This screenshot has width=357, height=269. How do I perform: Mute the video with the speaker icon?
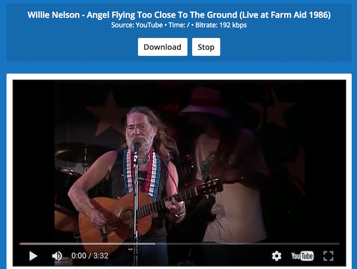pyautogui.click(x=57, y=256)
